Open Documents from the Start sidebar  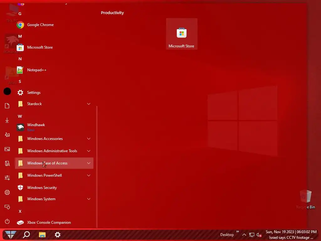(7, 106)
